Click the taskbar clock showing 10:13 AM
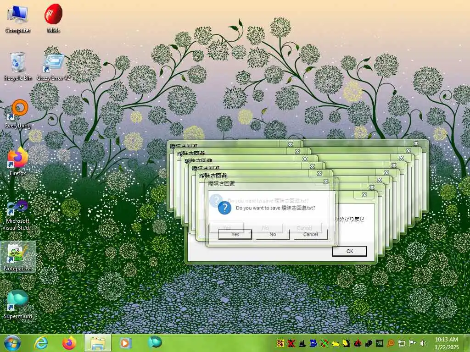Screen dimensions: 470x352 coord(447,343)
